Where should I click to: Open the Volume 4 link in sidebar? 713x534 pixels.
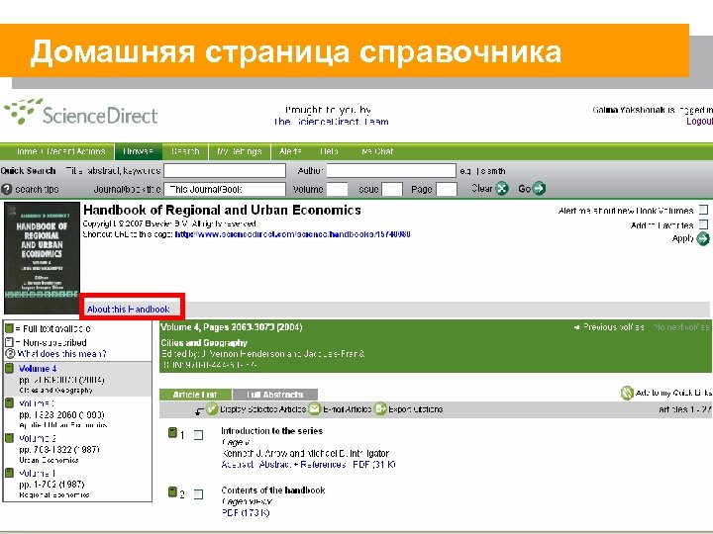pyautogui.click(x=38, y=368)
